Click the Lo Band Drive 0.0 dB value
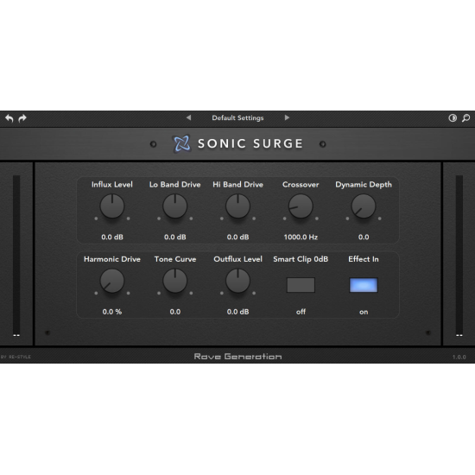Screen dimensions: 475x475 point(175,237)
